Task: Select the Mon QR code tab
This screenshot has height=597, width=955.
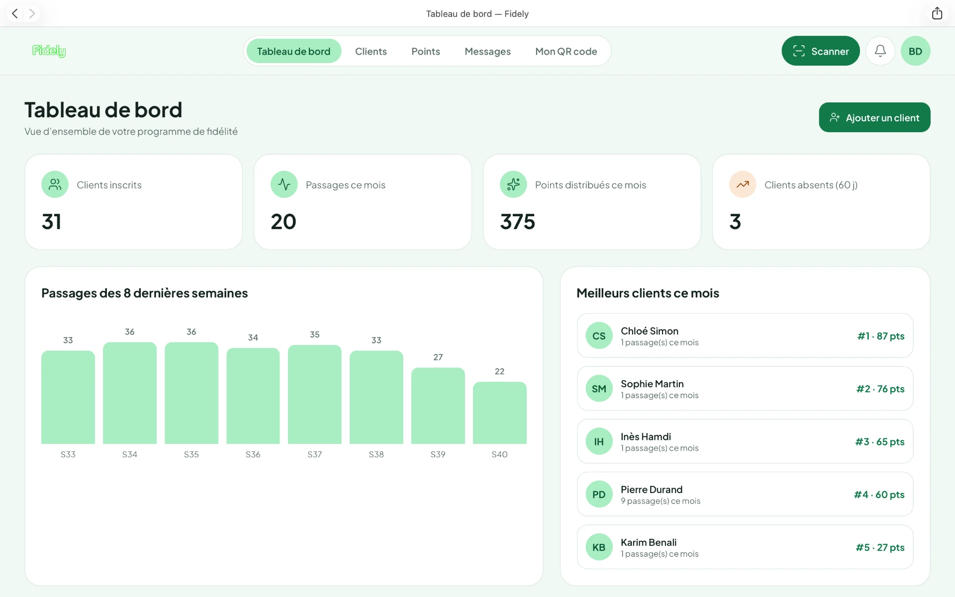Action: (x=566, y=51)
